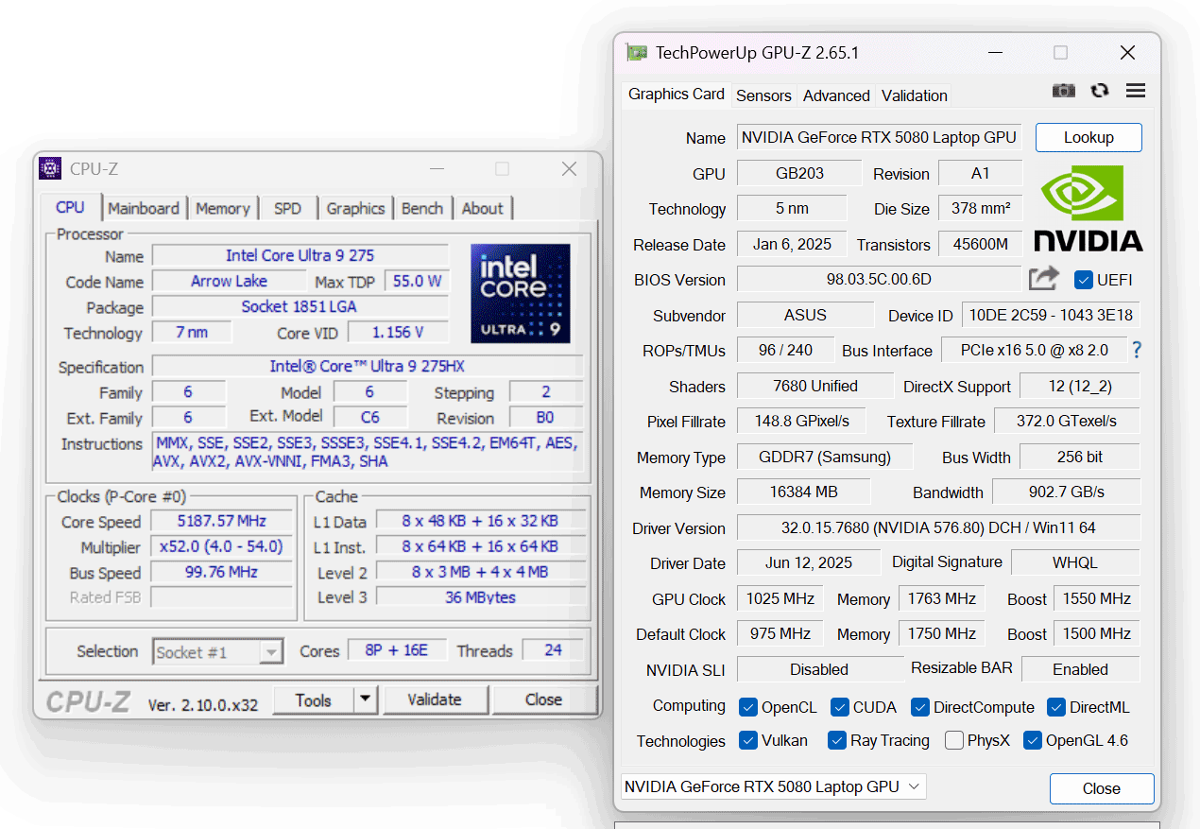The width and height of the screenshot is (1200, 829).
Task: Click the BIOS Version field 98.03.5C.00.6D
Action: [879, 280]
